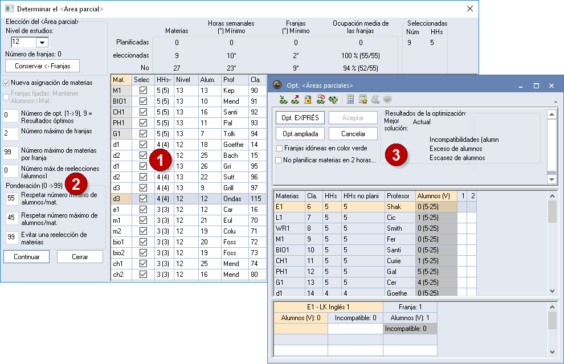
Task: Click Número de opt. input field
Action: (x=10, y=116)
